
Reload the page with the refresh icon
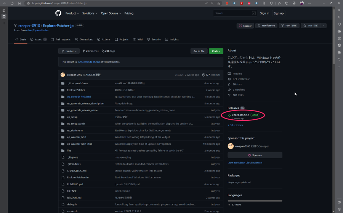(x=12, y=3)
